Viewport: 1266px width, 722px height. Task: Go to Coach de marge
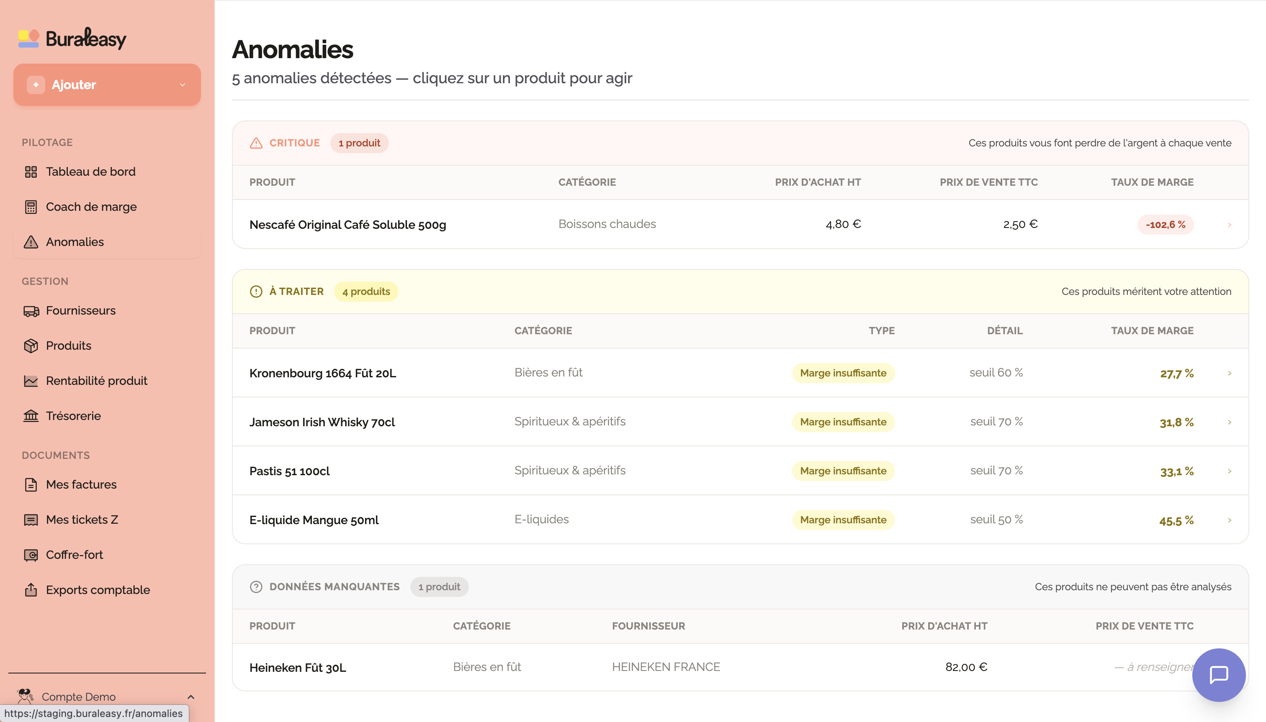pos(107,207)
